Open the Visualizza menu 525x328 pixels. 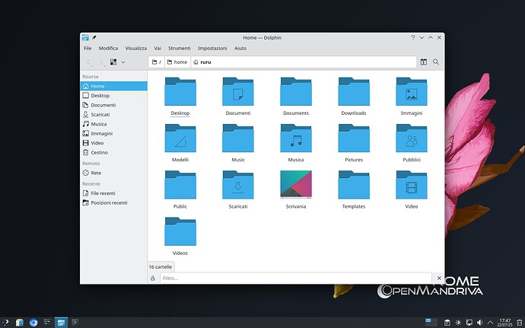pyautogui.click(x=135, y=48)
